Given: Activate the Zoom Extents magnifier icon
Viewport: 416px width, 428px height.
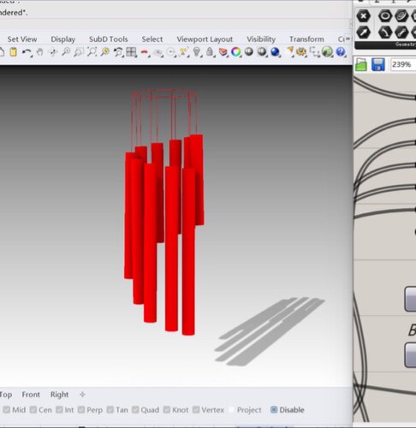Looking at the screenshot, I should (x=92, y=52).
